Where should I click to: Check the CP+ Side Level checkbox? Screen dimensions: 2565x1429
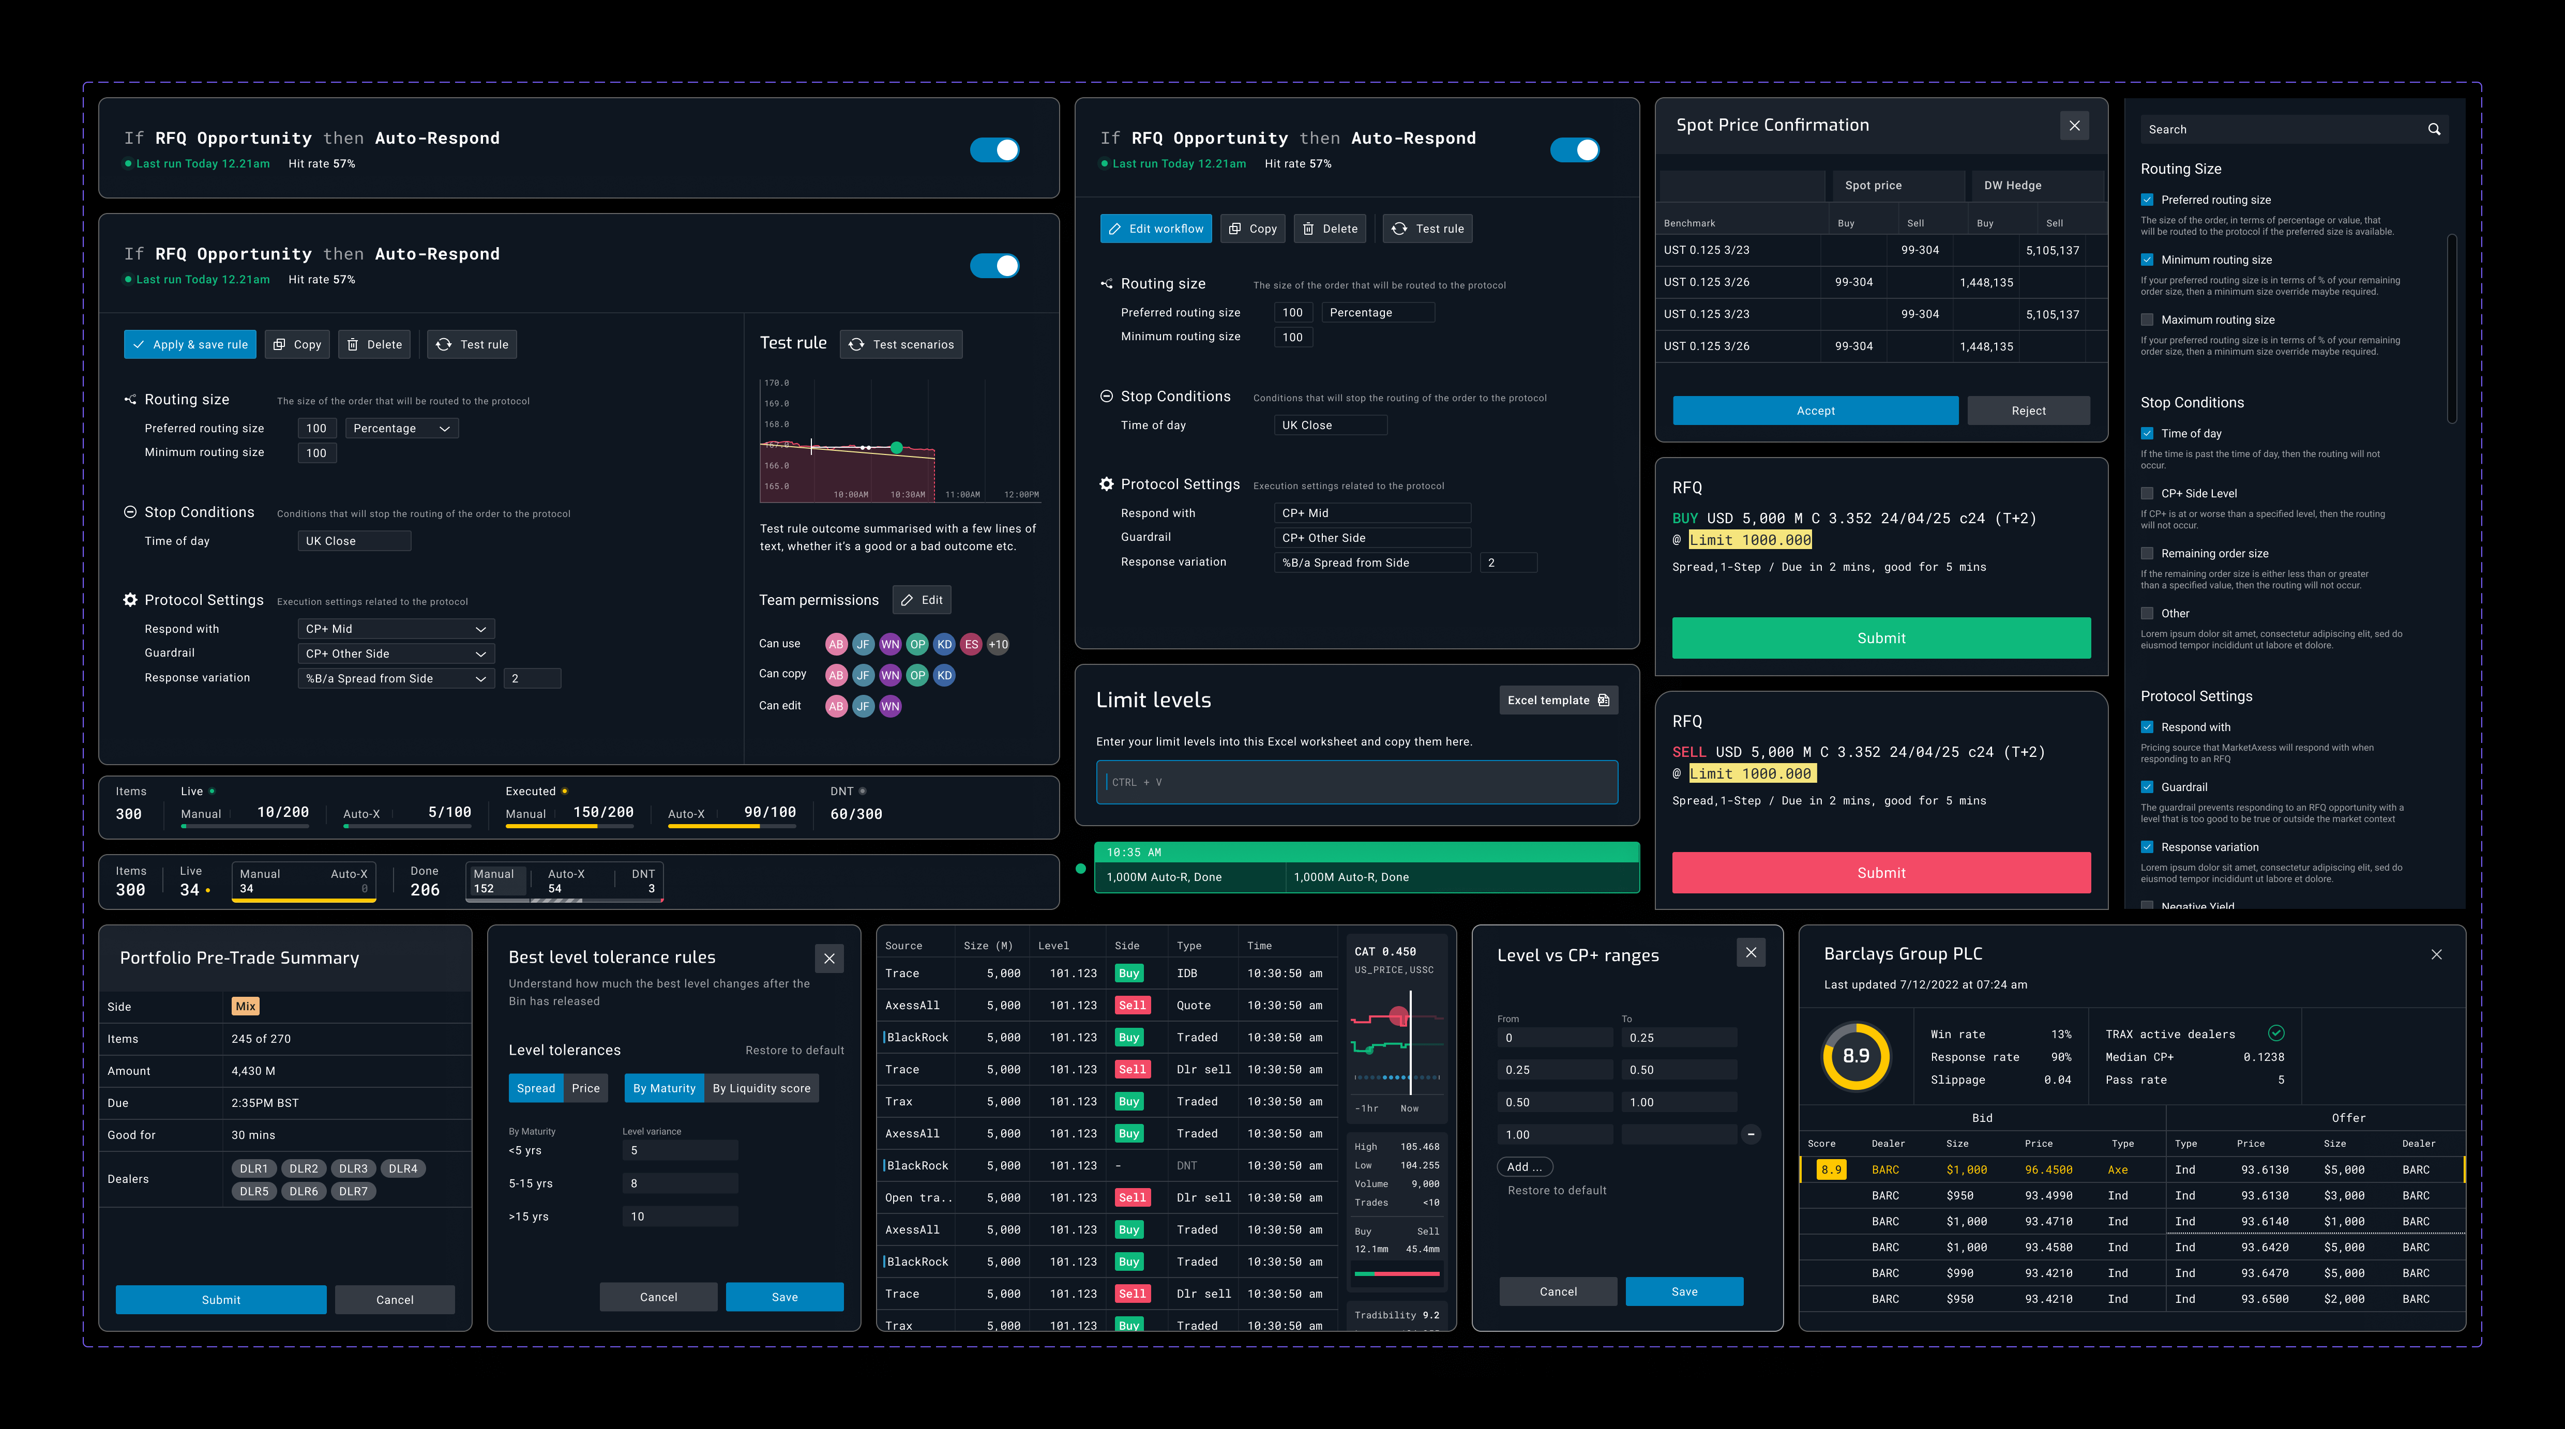pos(2147,493)
